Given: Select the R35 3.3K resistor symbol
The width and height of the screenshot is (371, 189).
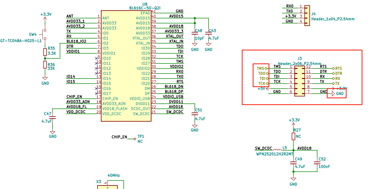Looking at the screenshot, I should (x=45, y=52).
